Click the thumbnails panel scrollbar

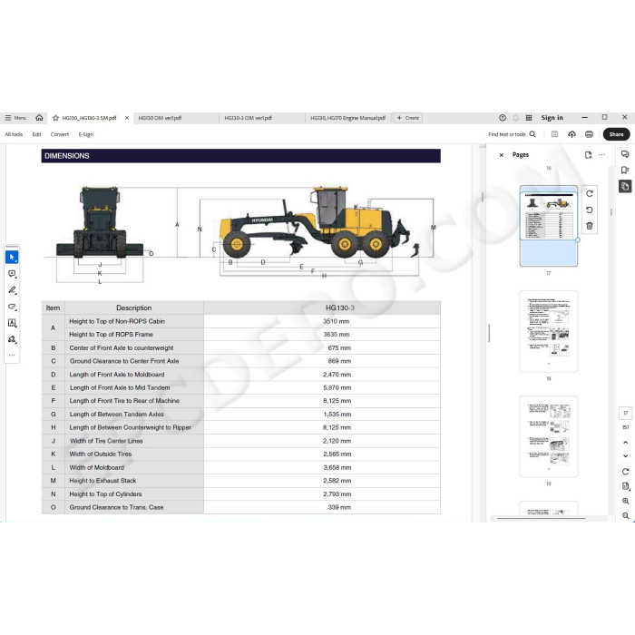[611, 212]
